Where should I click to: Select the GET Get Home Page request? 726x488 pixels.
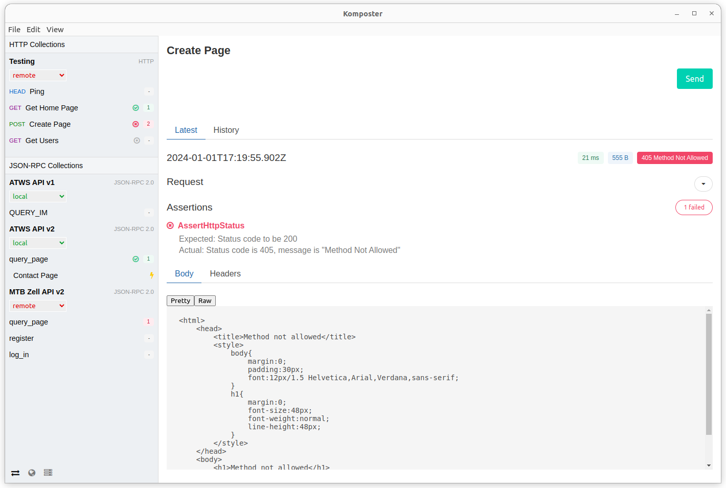click(81, 108)
